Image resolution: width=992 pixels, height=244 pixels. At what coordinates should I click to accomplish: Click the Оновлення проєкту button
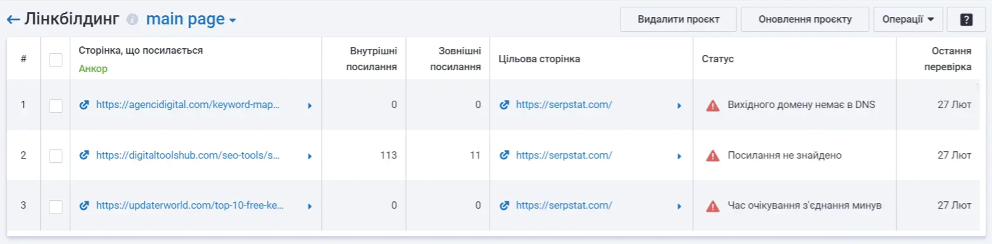pyautogui.click(x=805, y=20)
